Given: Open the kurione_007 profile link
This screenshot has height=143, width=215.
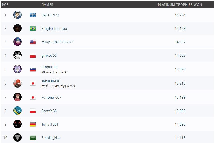Looking at the screenshot, I should pyautogui.click(x=51, y=97).
